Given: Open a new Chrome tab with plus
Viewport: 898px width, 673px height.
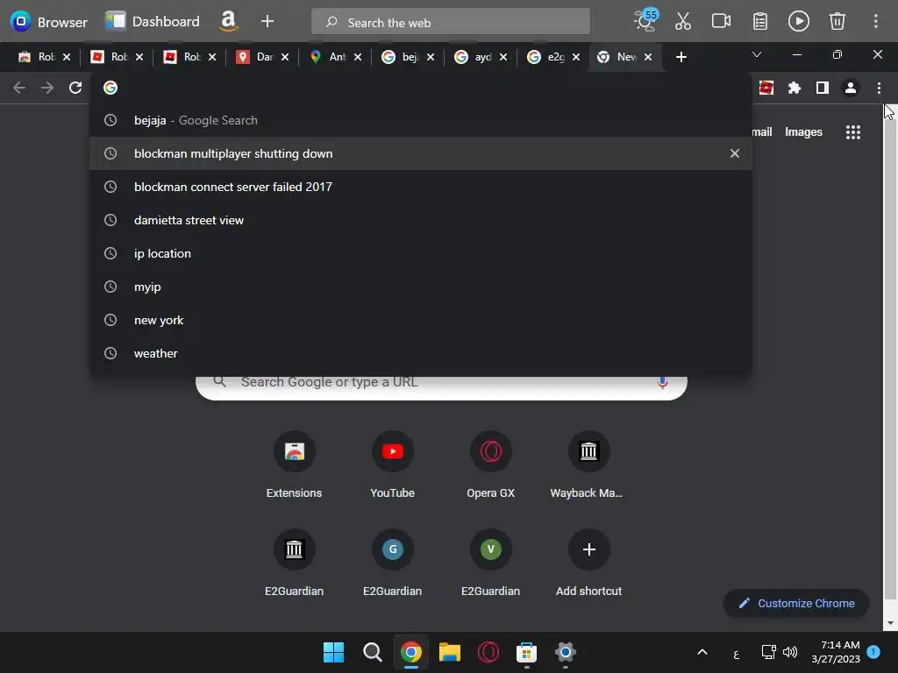Looking at the screenshot, I should point(681,57).
